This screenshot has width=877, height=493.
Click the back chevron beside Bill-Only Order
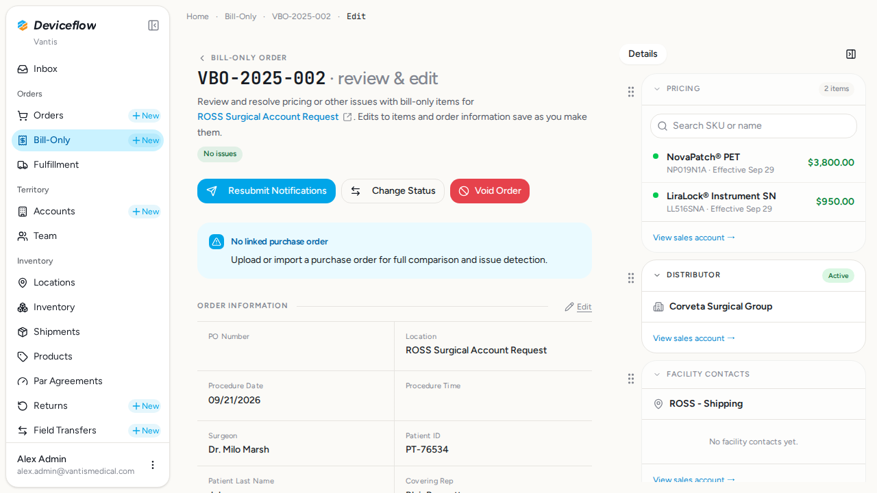coord(202,58)
